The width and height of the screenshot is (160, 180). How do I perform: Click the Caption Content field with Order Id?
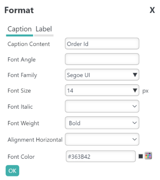tap(102, 44)
